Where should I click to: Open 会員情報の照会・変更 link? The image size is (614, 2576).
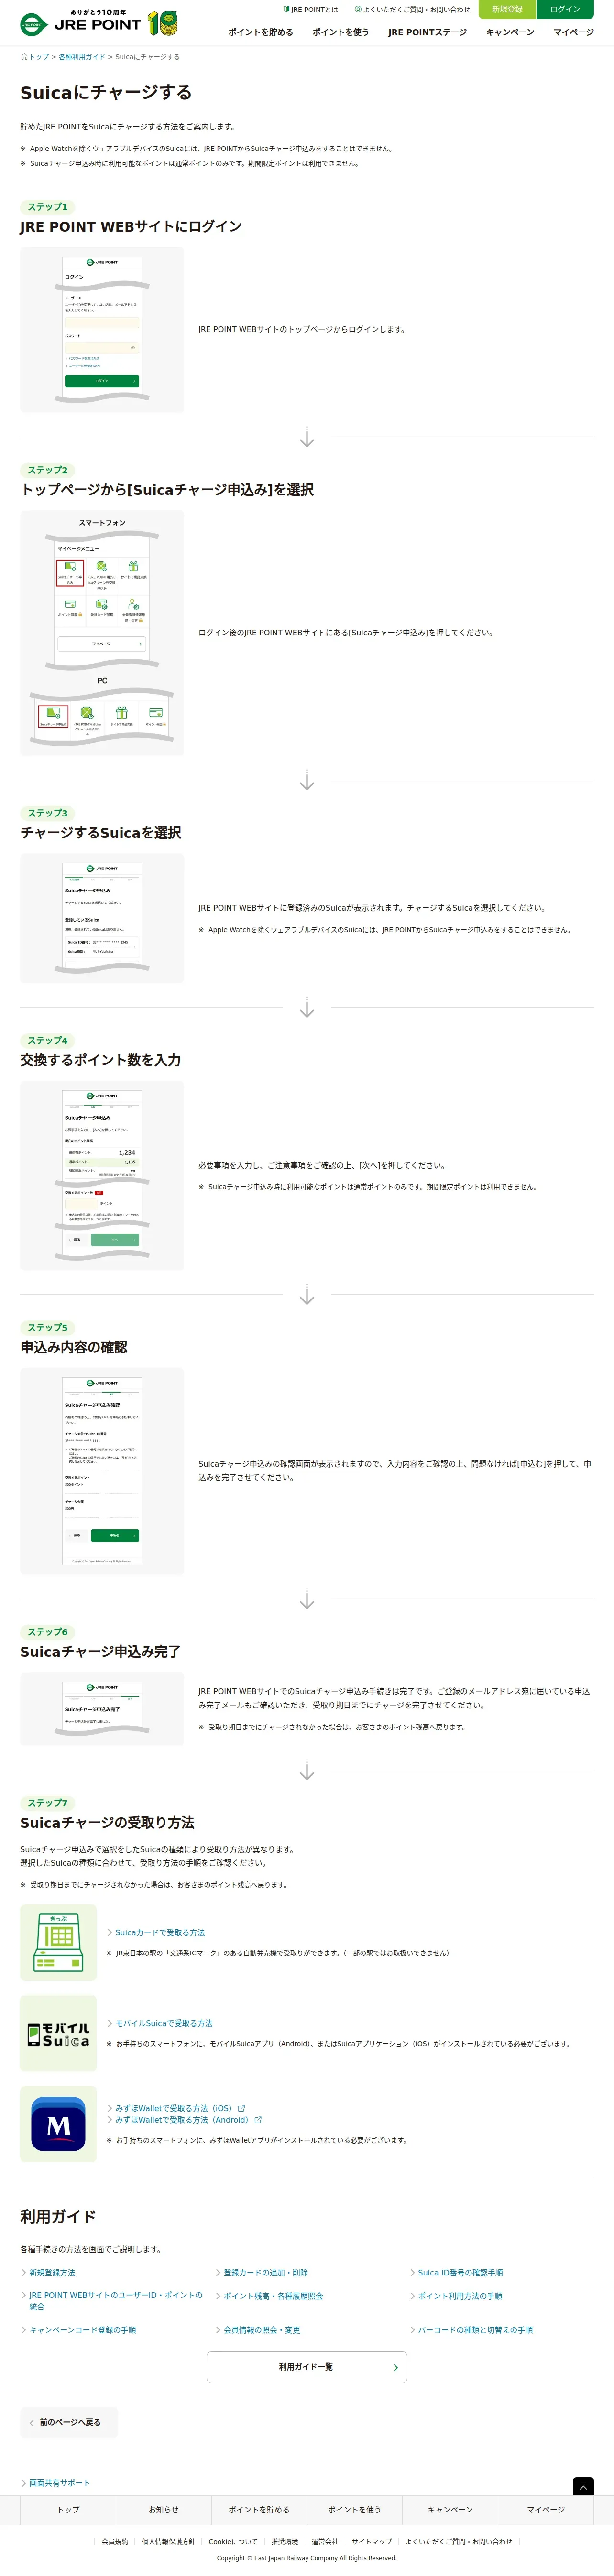262,2330
